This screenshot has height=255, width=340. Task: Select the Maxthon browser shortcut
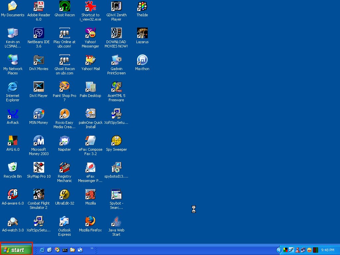(x=142, y=60)
